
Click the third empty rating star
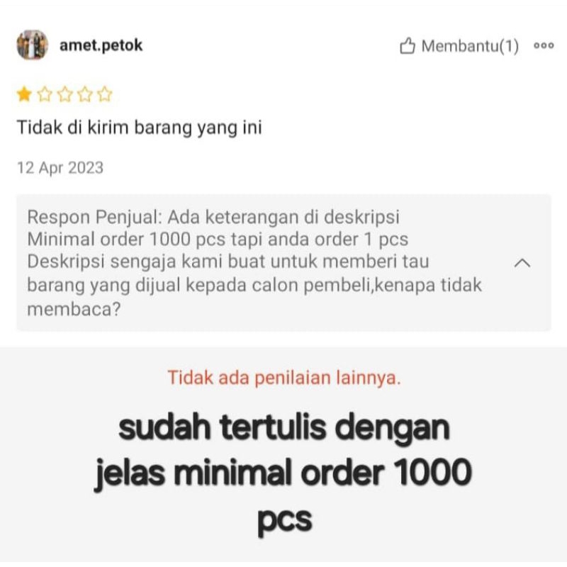[x=64, y=94]
